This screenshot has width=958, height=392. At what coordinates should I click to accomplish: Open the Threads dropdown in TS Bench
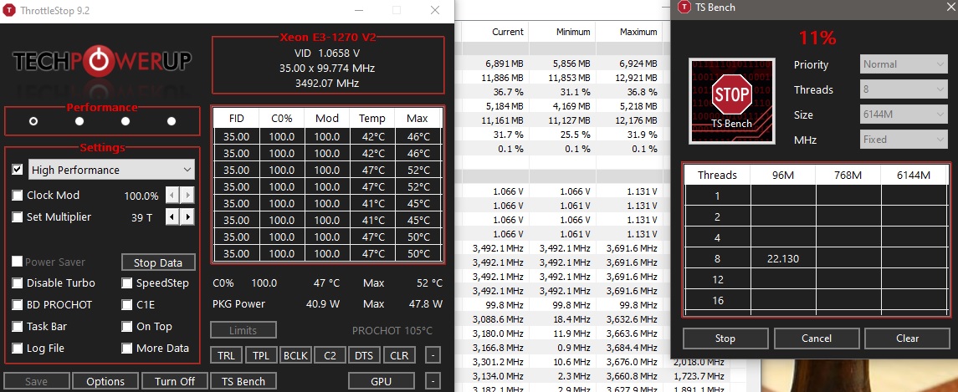pos(904,89)
